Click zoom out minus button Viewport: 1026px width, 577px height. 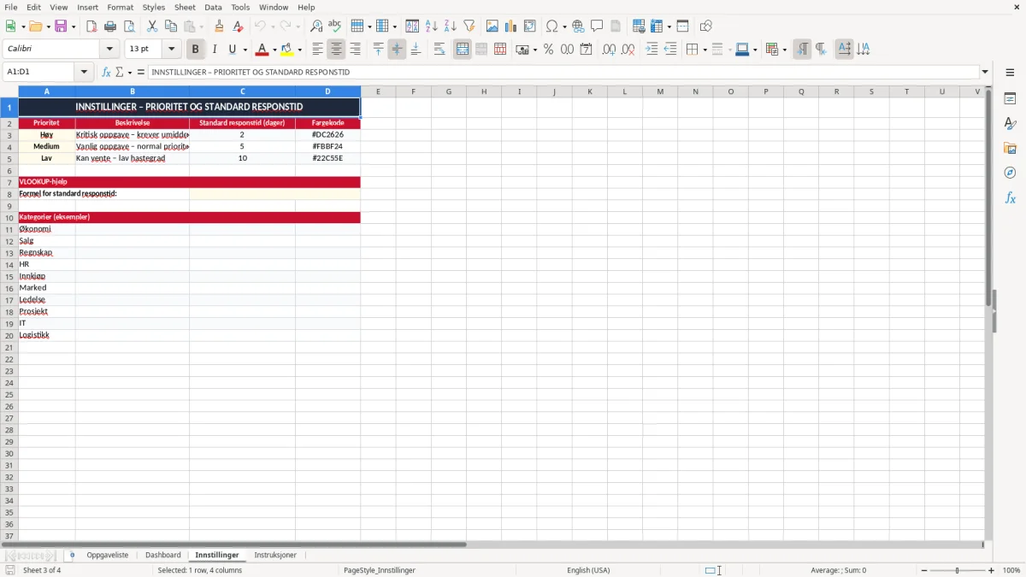pos(924,570)
